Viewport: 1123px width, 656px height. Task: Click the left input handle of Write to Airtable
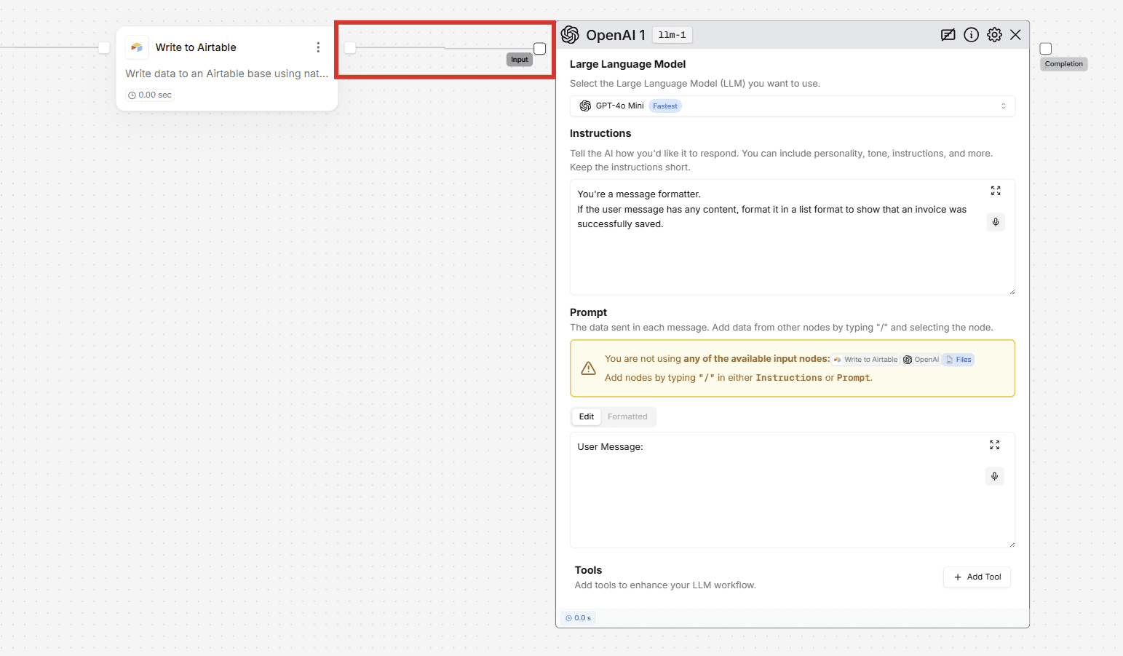pyautogui.click(x=104, y=47)
